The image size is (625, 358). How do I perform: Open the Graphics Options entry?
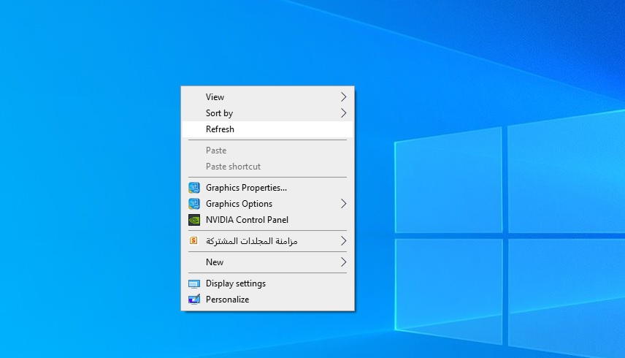(x=267, y=204)
